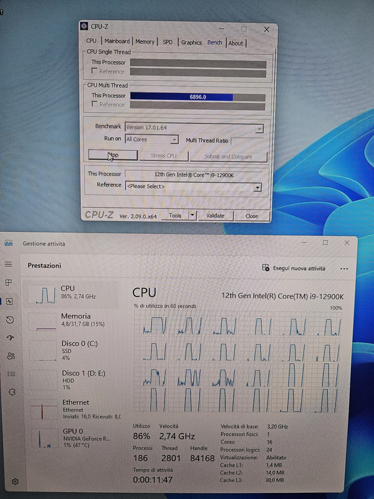
Task: Minimize the CPU-Z window
Action: click(222, 29)
